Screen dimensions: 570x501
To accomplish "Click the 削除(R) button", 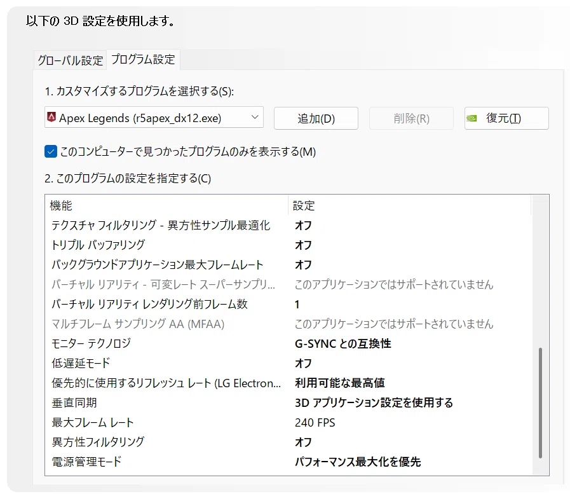I will click(411, 118).
